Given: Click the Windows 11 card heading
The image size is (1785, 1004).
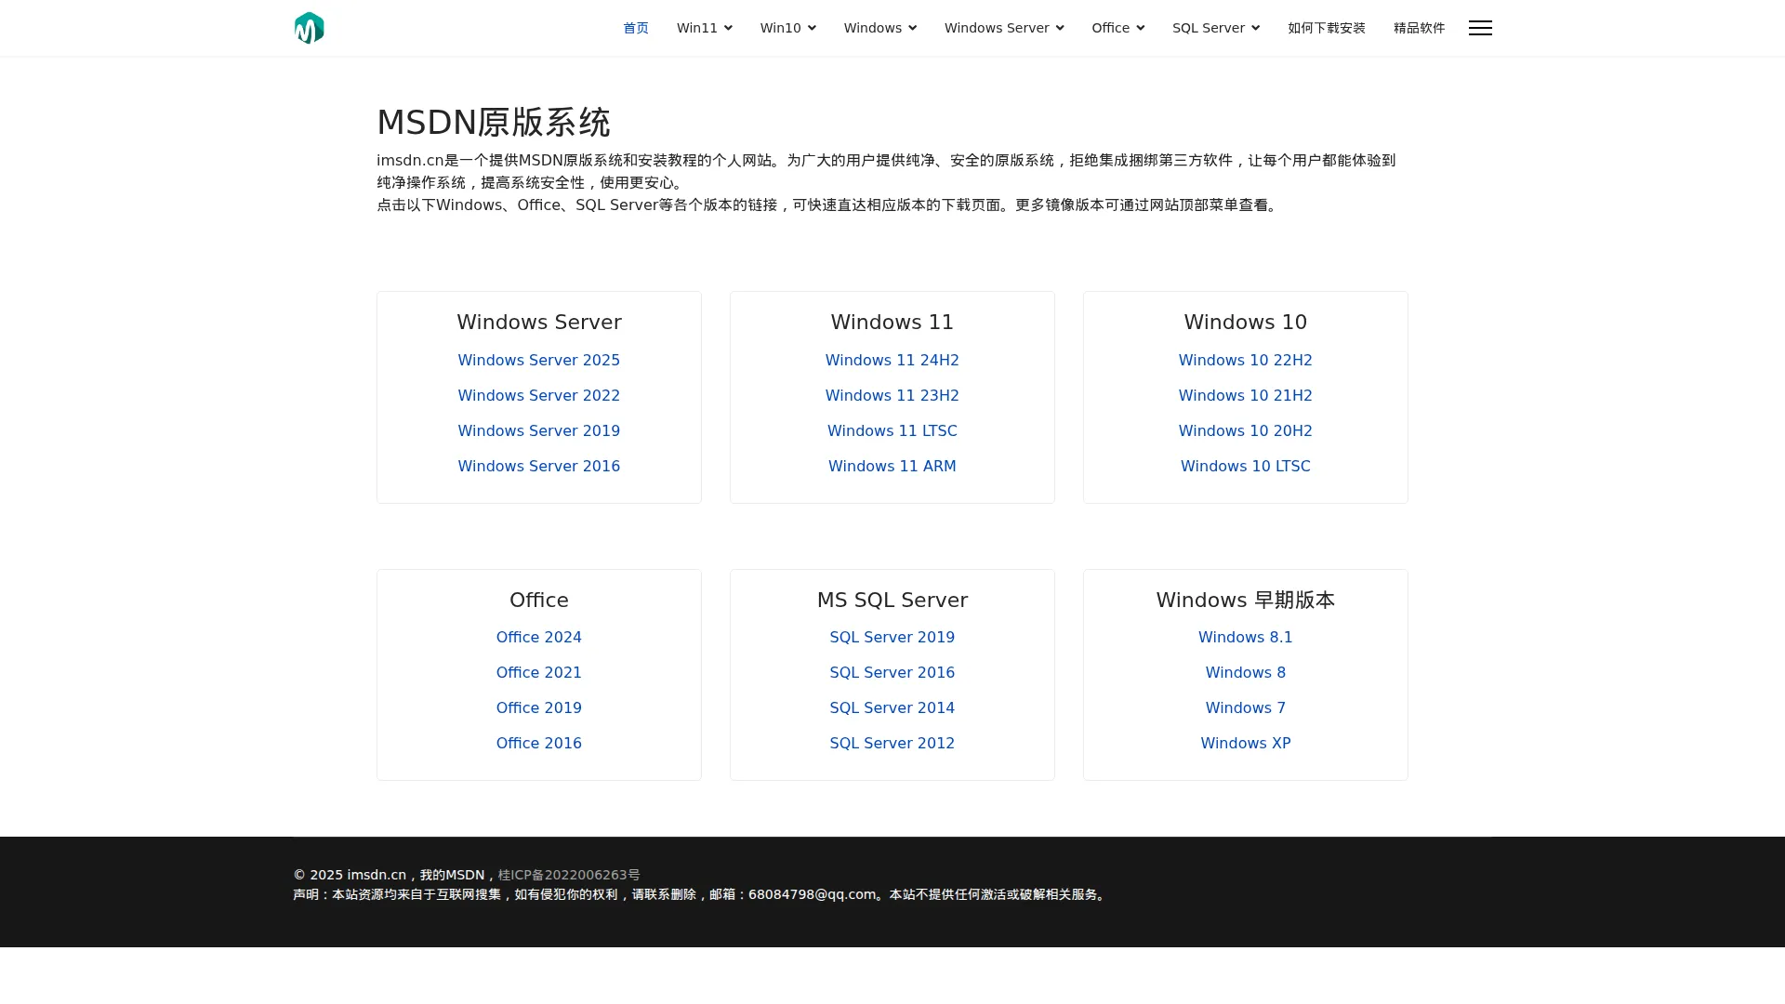Looking at the screenshot, I should (892, 323).
